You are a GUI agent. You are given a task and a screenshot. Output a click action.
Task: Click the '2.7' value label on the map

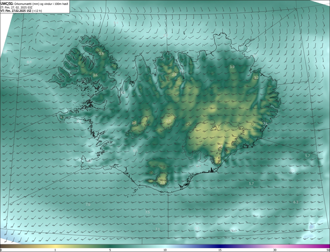(x=134, y=123)
